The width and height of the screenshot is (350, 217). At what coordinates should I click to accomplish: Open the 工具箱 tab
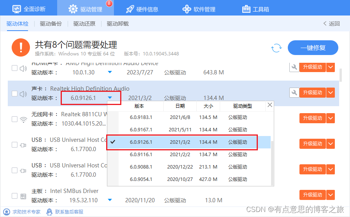255,9
